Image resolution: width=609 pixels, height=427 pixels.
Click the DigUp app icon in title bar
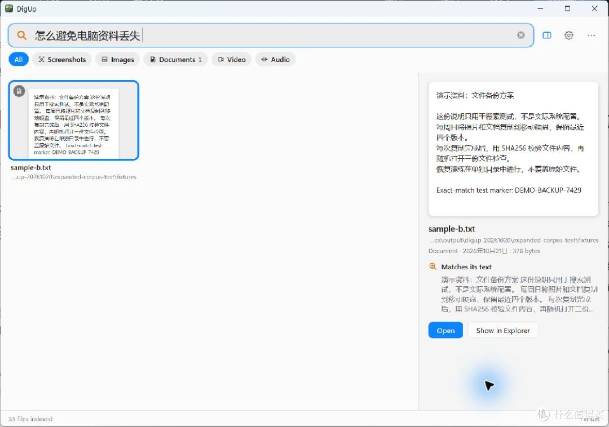pos(9,8)
